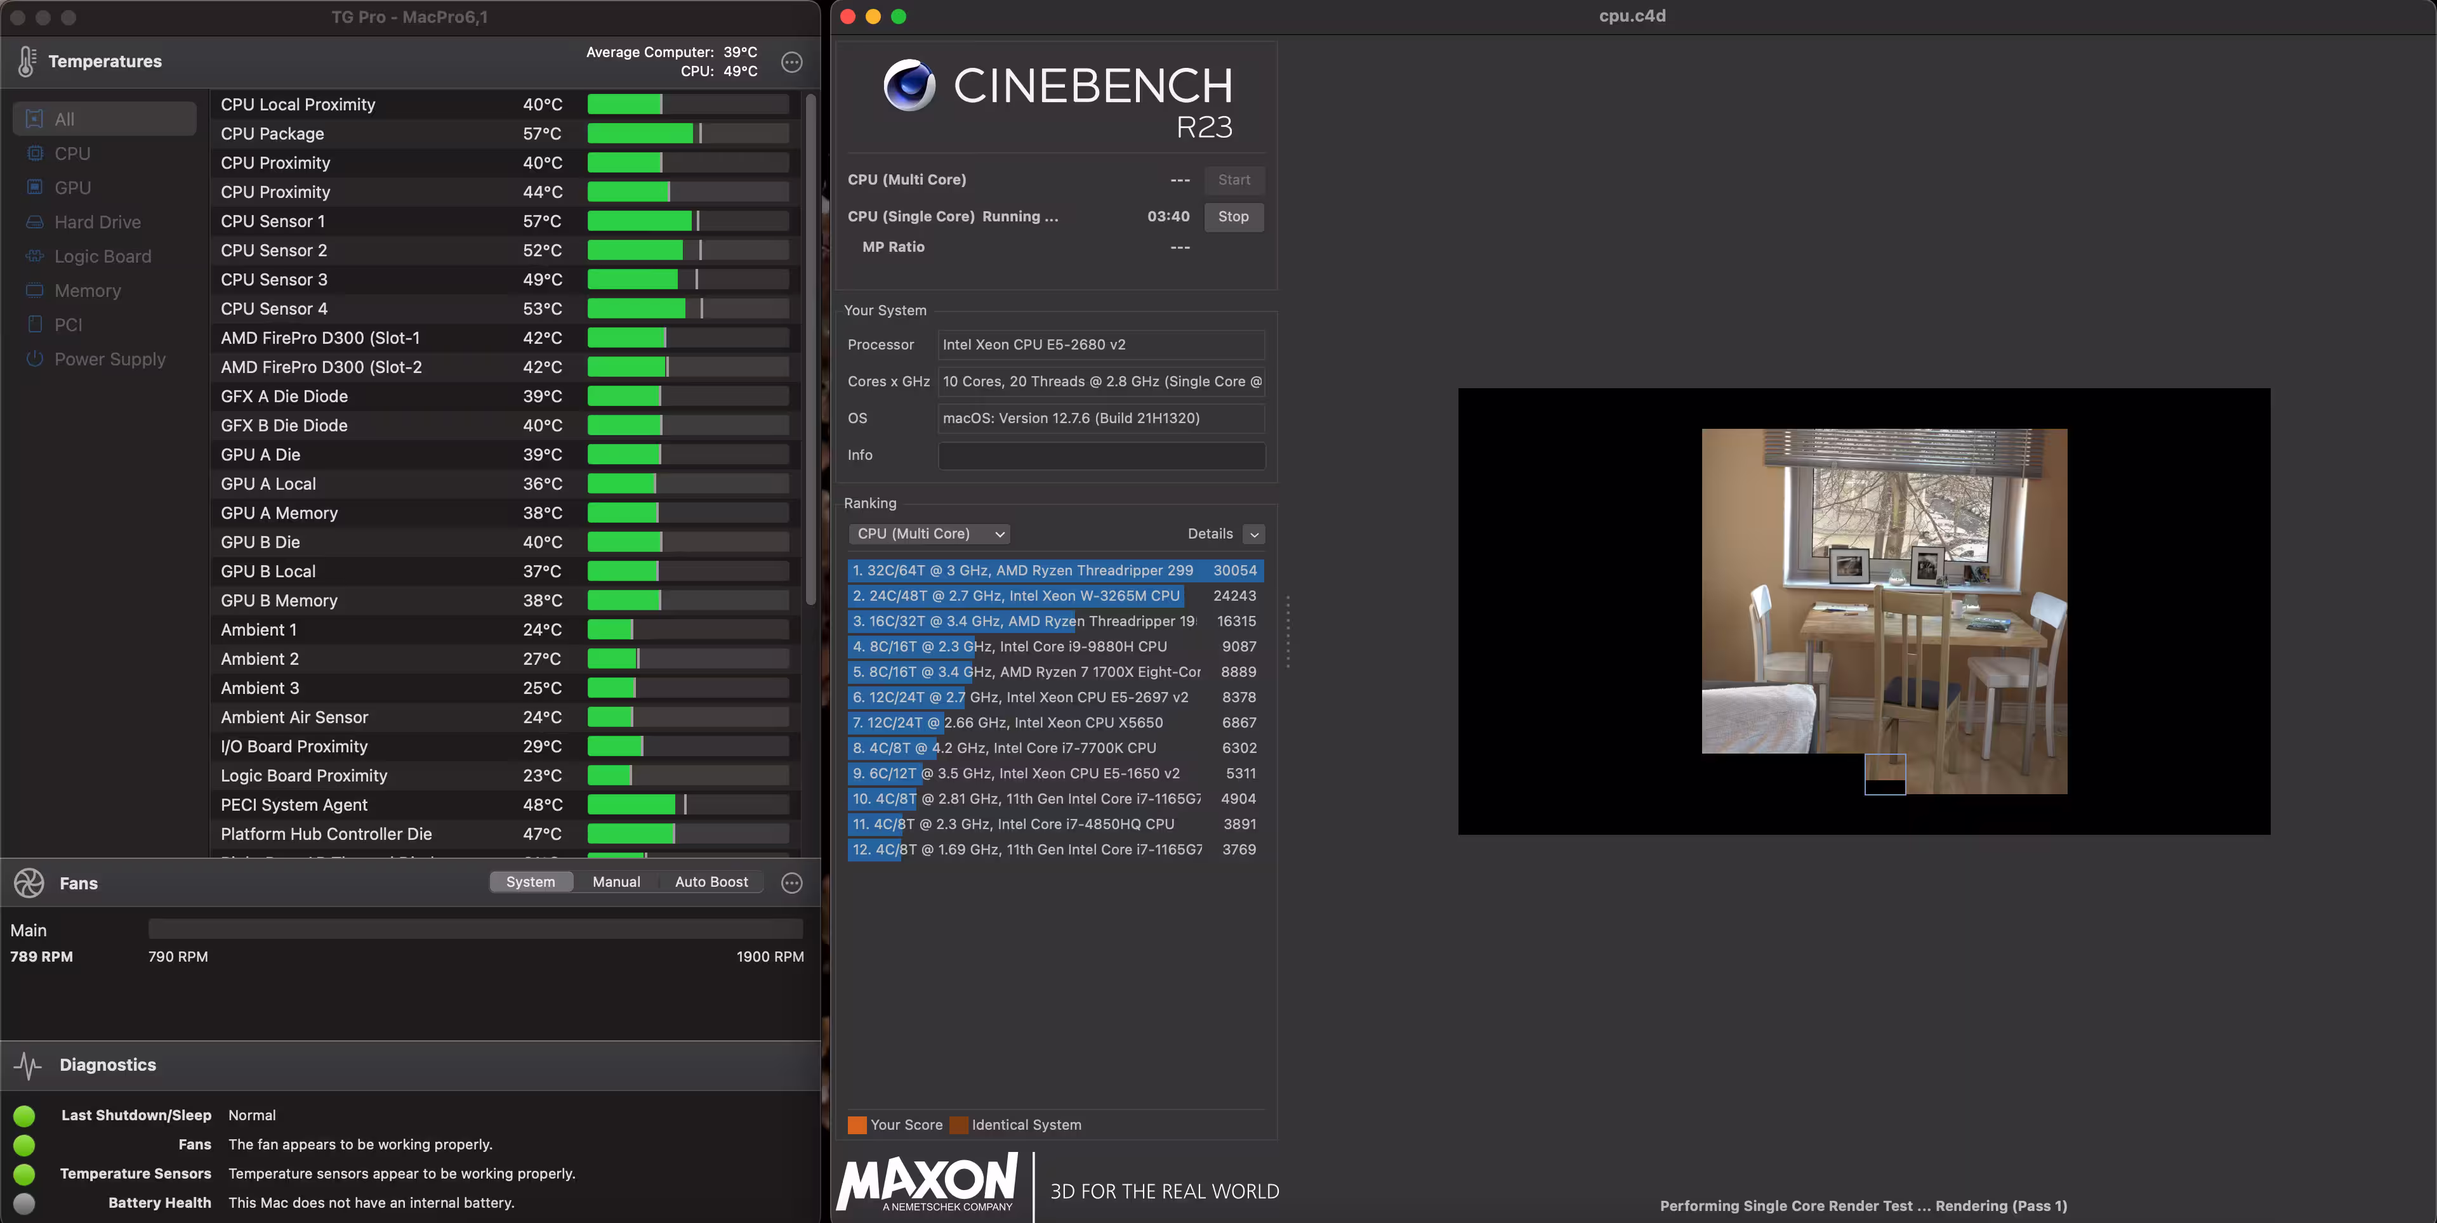Select PCI sidebar category
The image size is (2437, 1223).
click(x=68, y=325)
